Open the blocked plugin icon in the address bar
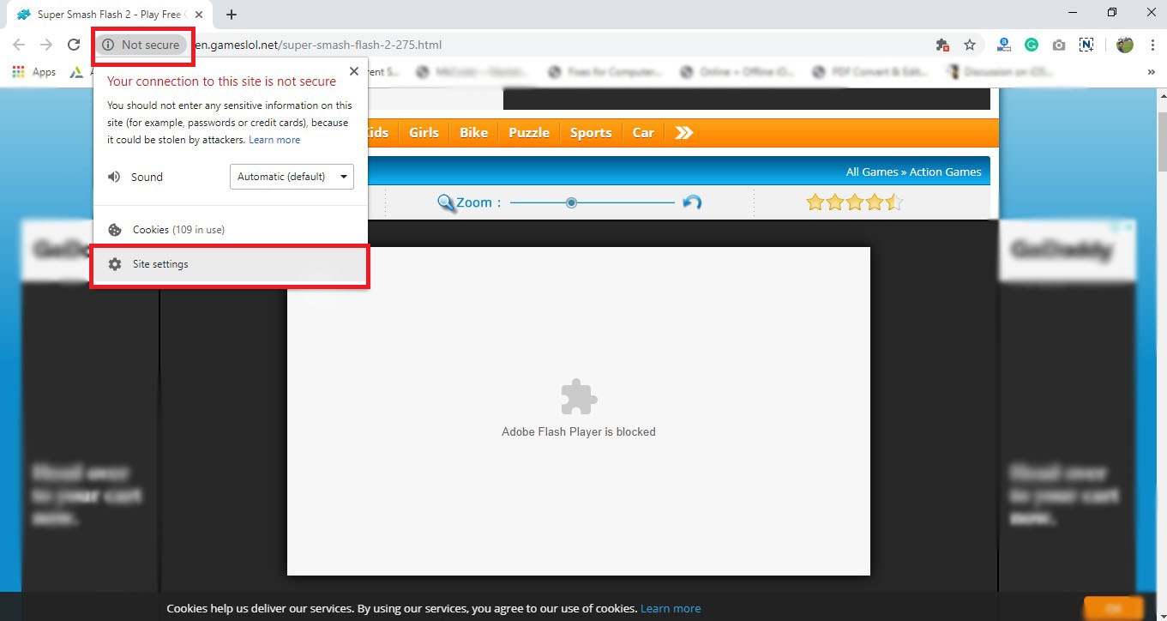 [x=942, y=45]
